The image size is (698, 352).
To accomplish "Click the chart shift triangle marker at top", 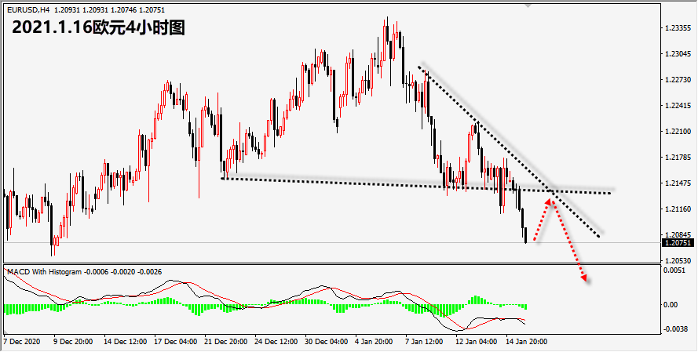I will coord(528,5).
